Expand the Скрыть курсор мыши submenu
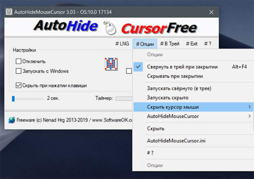 (193, 107)
